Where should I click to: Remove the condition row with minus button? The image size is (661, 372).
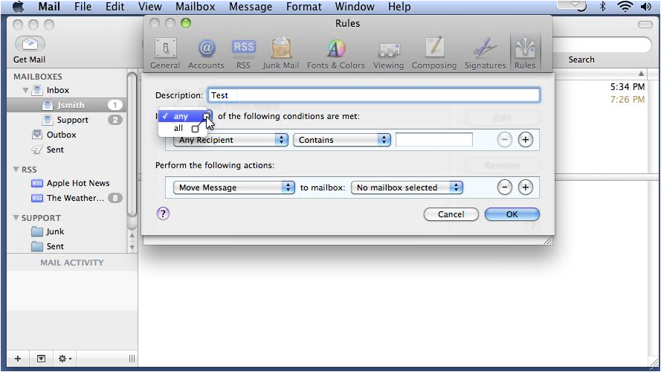coord(505,140)
